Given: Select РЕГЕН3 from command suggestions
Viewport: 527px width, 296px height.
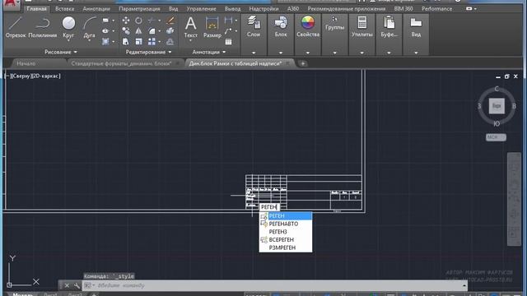Looking at the screenshot, I should pyautogui.click(x=286, y=232).
